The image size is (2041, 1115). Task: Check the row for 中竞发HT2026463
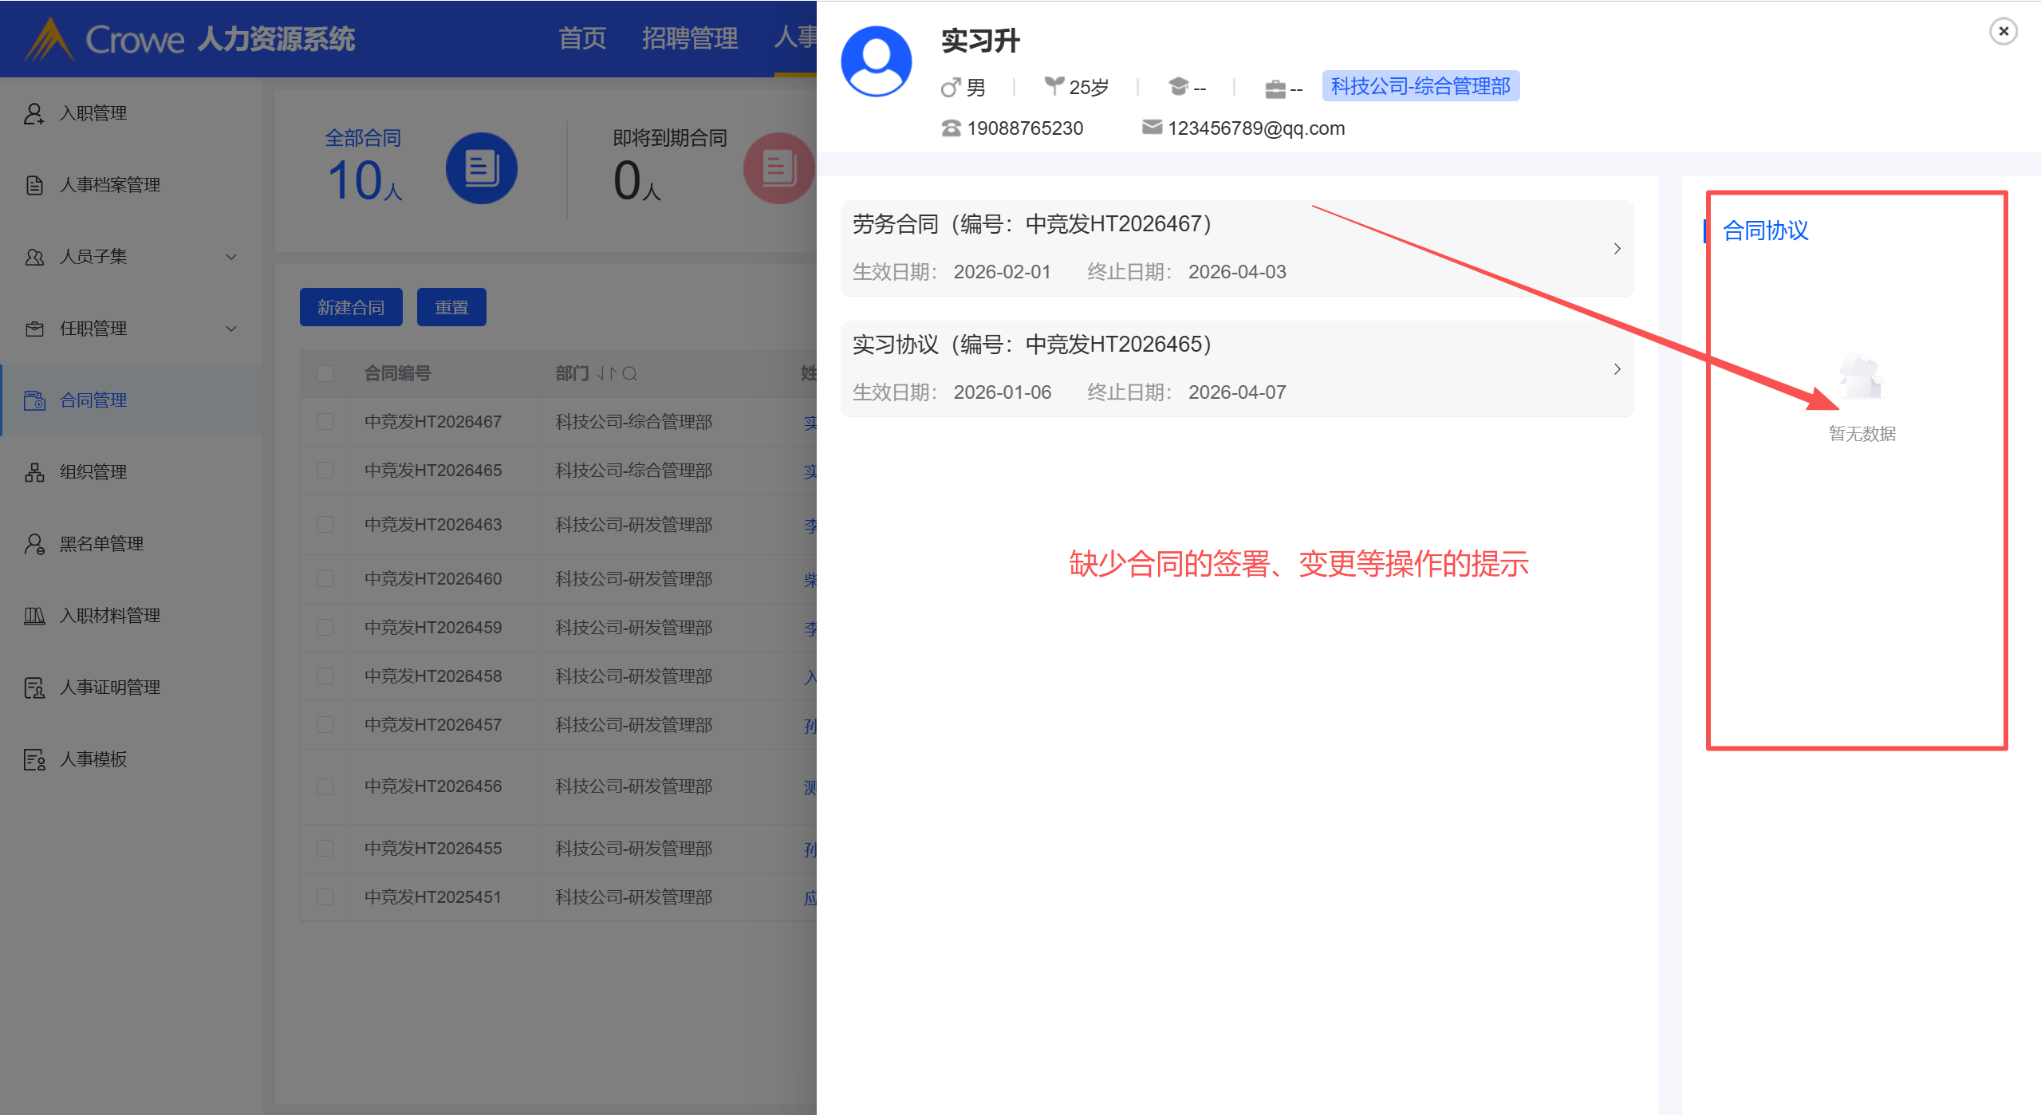pyautogui.click(x=325, y=524)
